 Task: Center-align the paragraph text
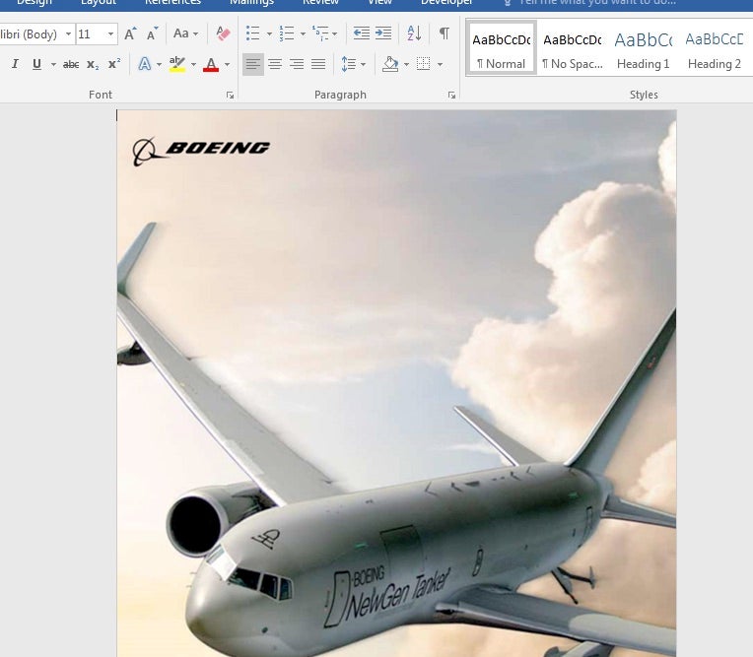click(x=275, y=64)
